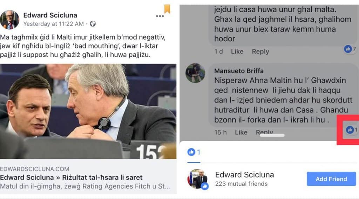Viewport: 359px width, 199px height.
Task: Click Mansueto Briffa's profile avatar
Action: click(195, 73)
